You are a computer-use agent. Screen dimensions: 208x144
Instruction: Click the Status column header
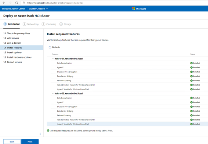click(193, 54)
